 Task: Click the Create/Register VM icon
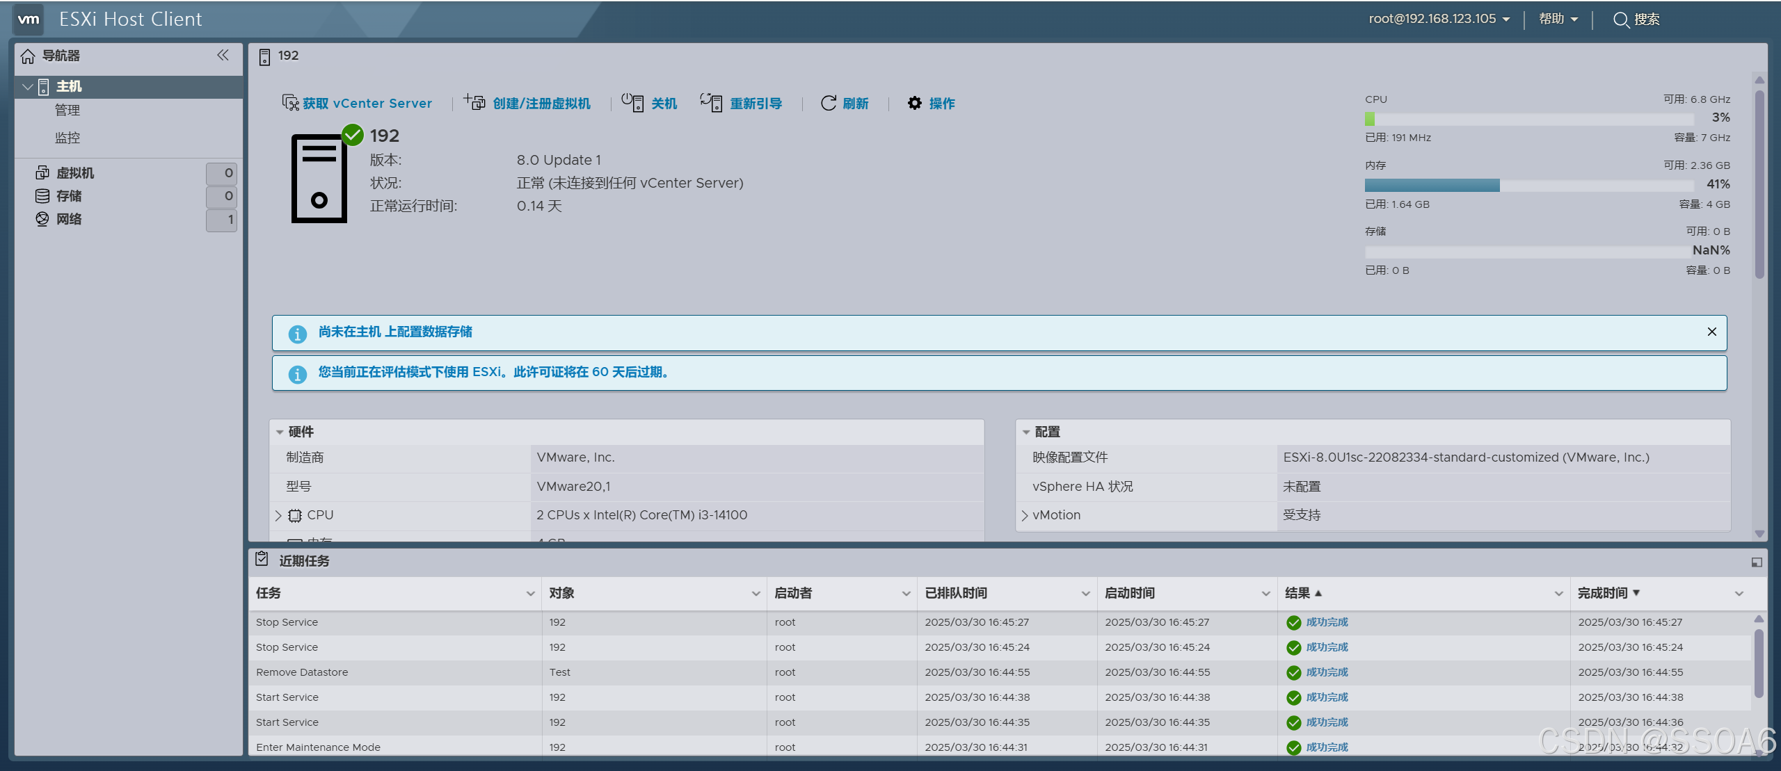475,103
